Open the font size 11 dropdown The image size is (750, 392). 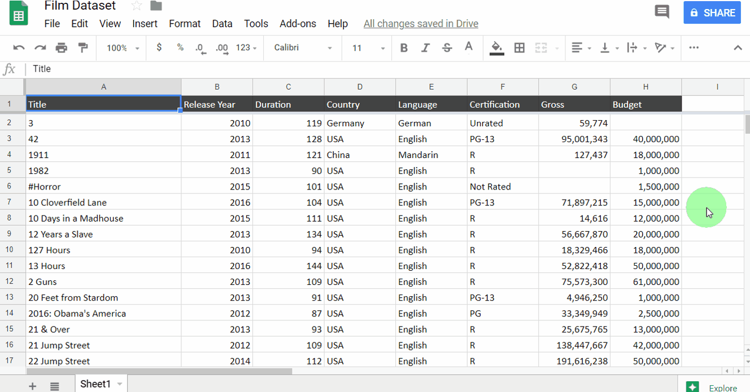[x=368, y=48]
